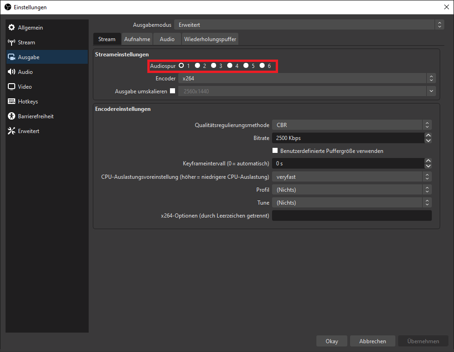Open the Qualitätsregulierungsmethode CBR dropdown
Viewport: 454px width, 352px height.
[352, 125]
